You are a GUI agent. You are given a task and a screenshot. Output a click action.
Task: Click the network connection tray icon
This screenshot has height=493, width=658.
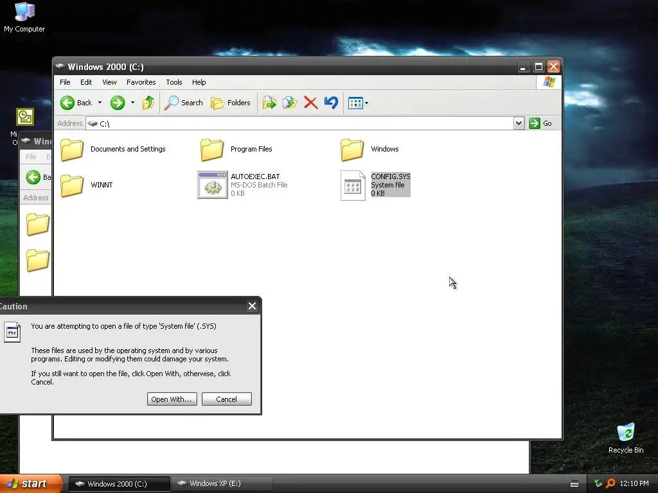[598, 483]
